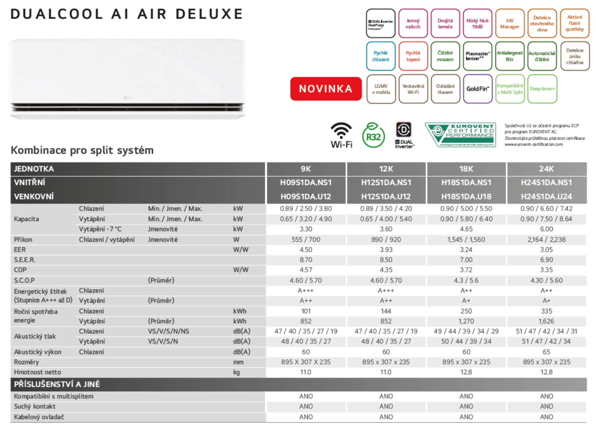Image resolution: width=596 pixels, height=424 pixels.
Task: Select the Antialergenní filtr badge
Action: (510, 56)
